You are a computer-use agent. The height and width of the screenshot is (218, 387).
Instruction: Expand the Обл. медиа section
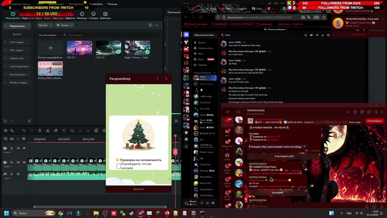coord(5,50)
